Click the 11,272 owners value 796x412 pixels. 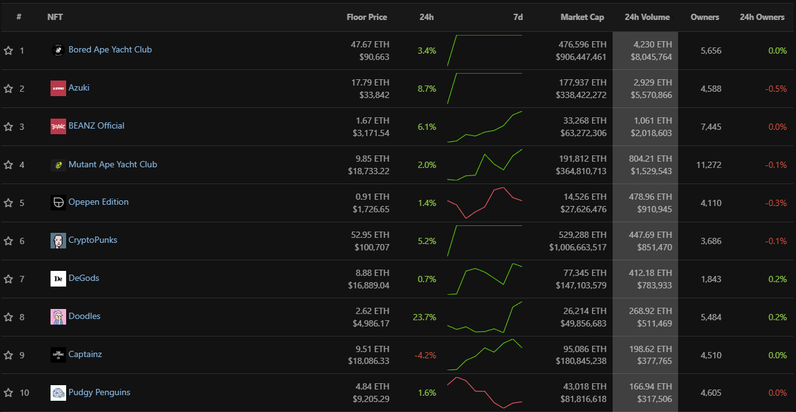(x=709, y=165)
